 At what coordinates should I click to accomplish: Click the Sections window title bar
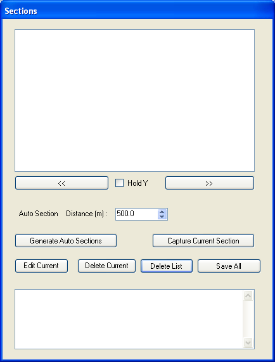(x=137, y=11)
